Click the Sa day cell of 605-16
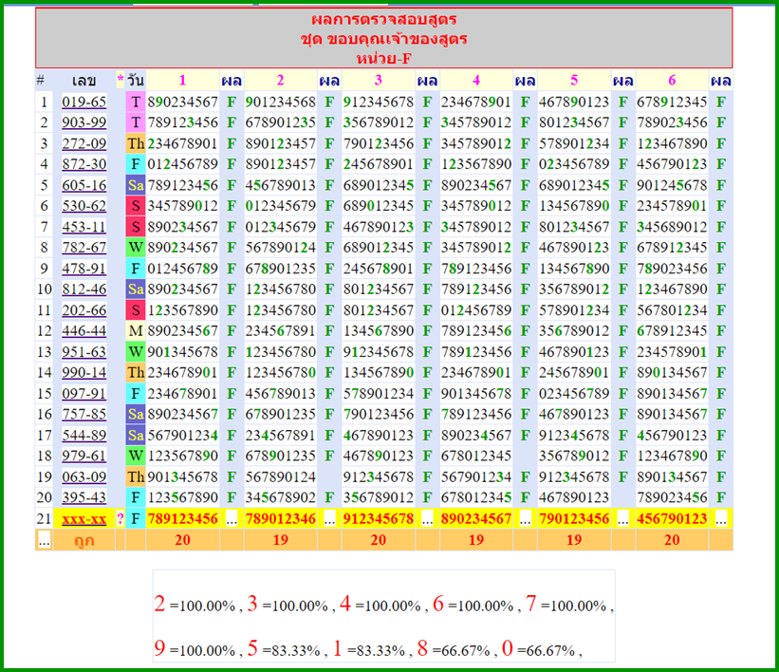779x672 pixels. (x=135, y=185)
